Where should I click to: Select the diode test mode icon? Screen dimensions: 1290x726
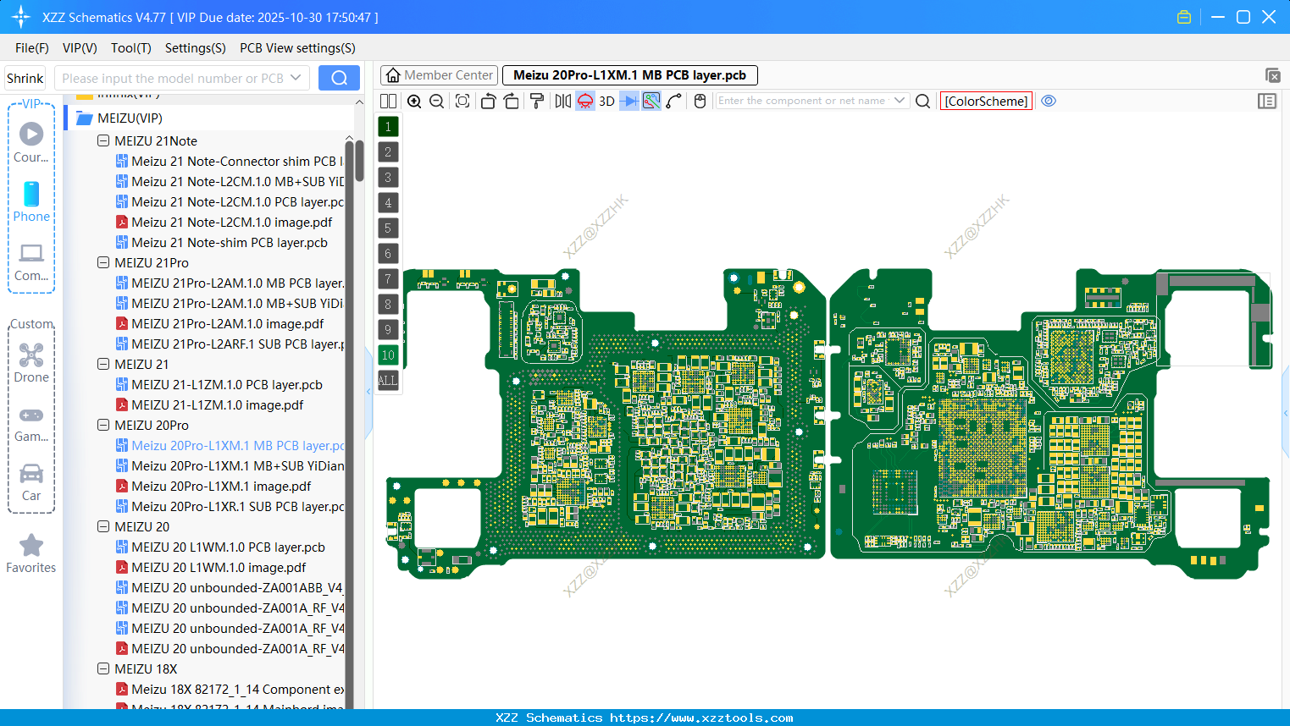[628, 101]
